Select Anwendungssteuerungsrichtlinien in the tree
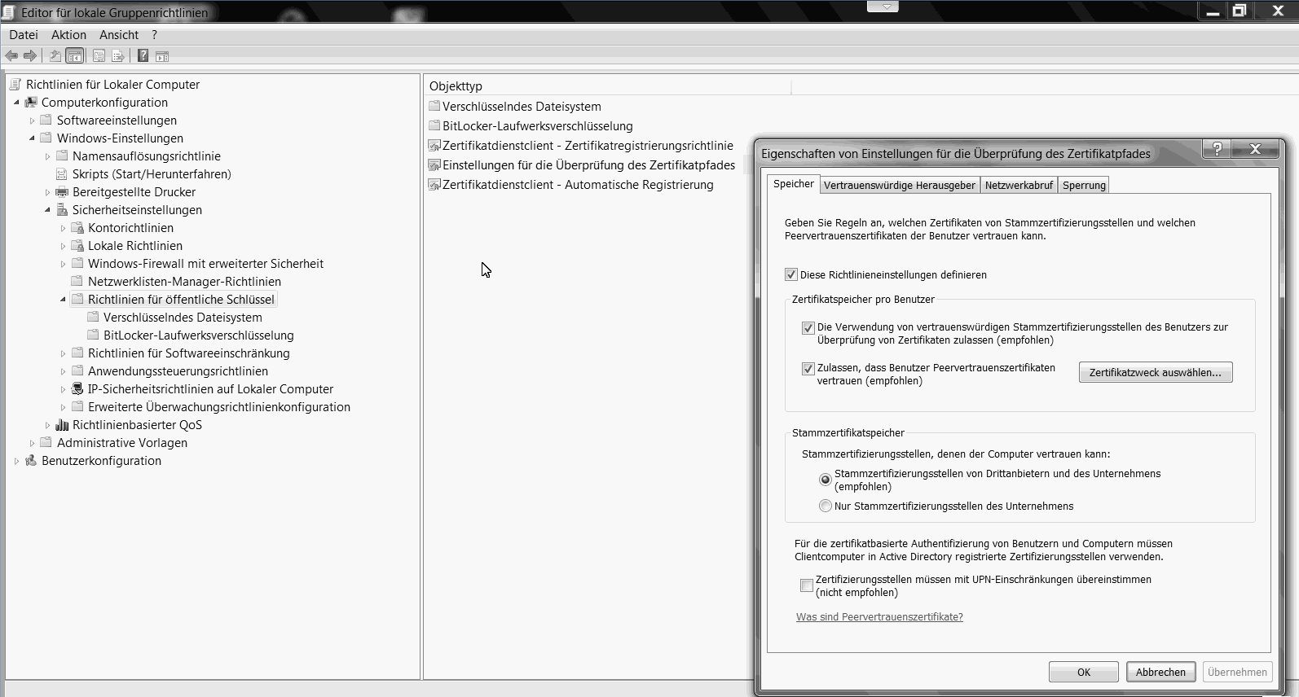 point(178,371)
